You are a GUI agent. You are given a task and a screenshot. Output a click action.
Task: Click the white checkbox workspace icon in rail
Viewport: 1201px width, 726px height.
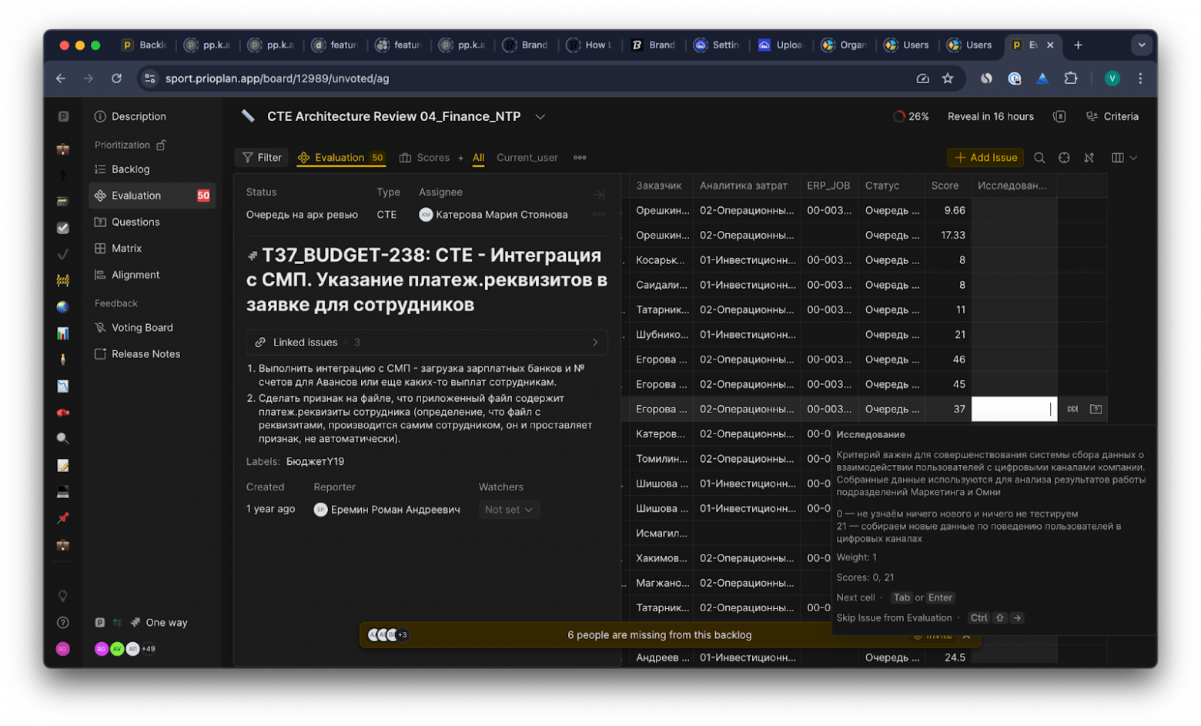[x=63, y=228]
